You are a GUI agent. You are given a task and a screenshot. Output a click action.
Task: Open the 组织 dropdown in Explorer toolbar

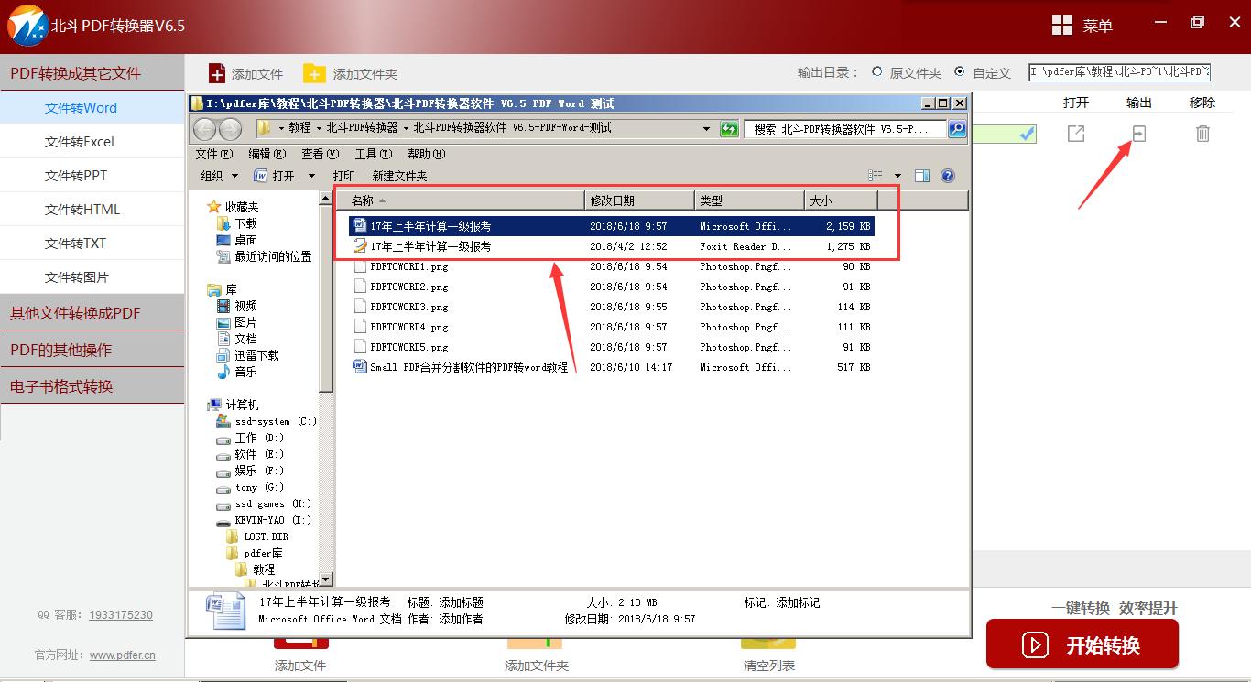[x=219, y=175]
